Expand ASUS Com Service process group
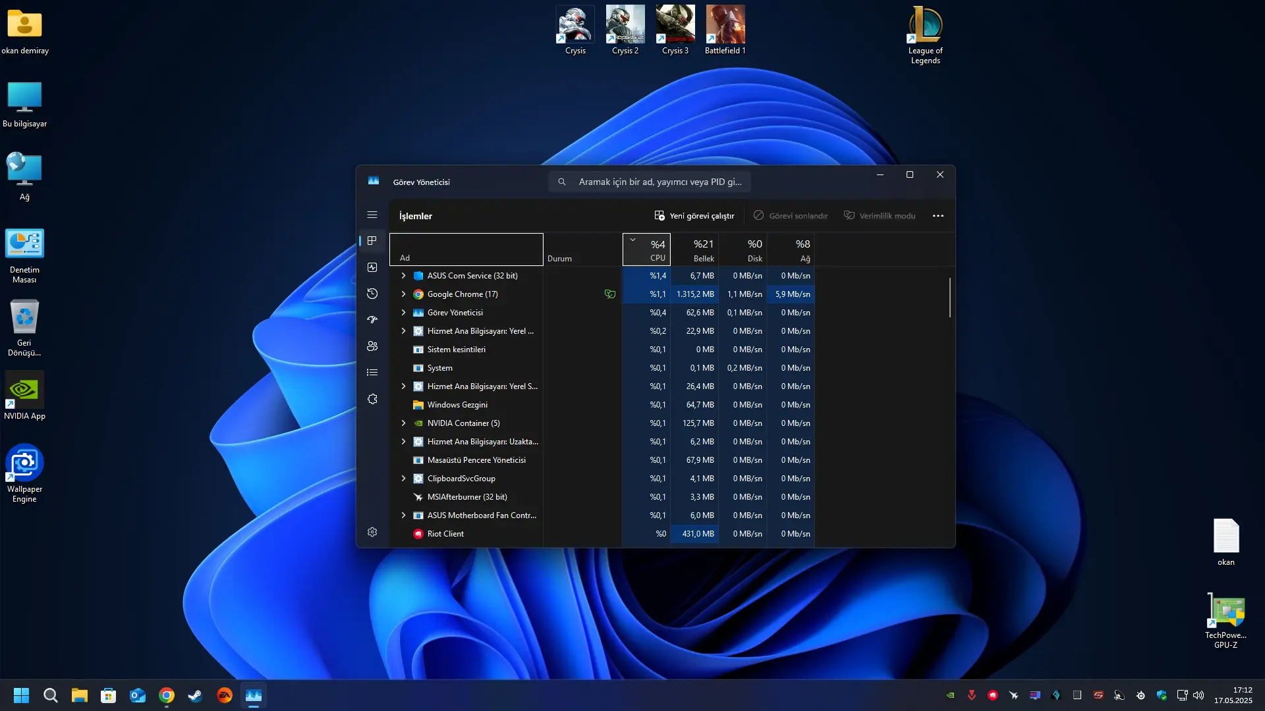Viewport: 1265px width, 711px height. coord(404,276)
